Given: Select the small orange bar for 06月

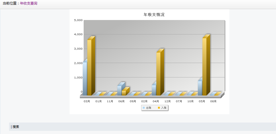Looking at the screenshot, I should [124, 93].
